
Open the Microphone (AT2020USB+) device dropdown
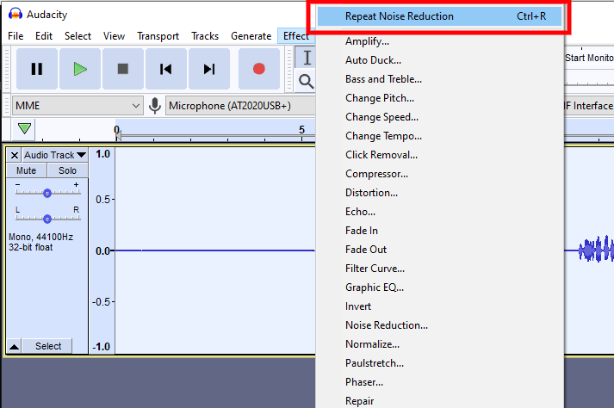click(240, 106)
